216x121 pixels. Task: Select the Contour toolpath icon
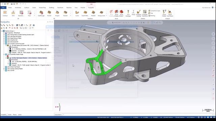point(5,13)
